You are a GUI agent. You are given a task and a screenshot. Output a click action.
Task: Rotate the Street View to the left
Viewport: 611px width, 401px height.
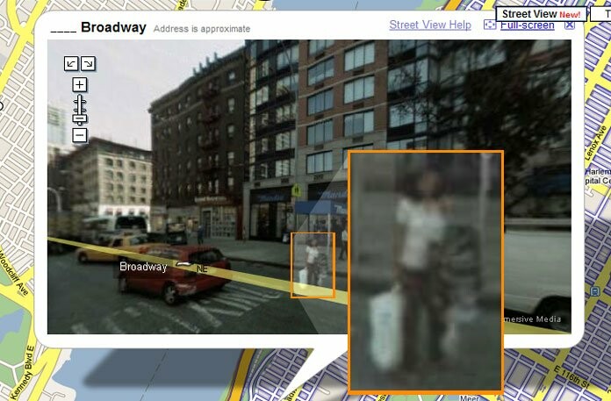pos(71,64)
